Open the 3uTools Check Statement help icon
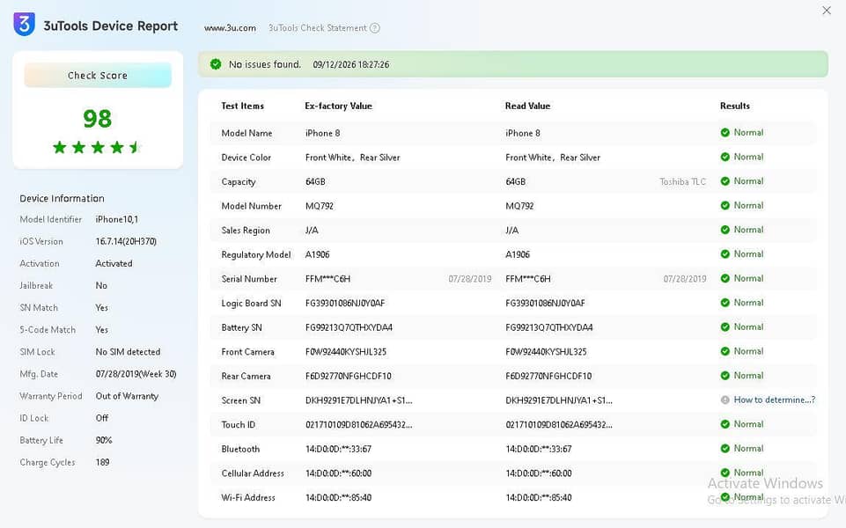 374,28
